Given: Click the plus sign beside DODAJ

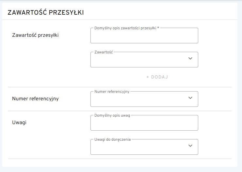Looking at the screenshot, I should pyautogui.click(x=148, y=77).
